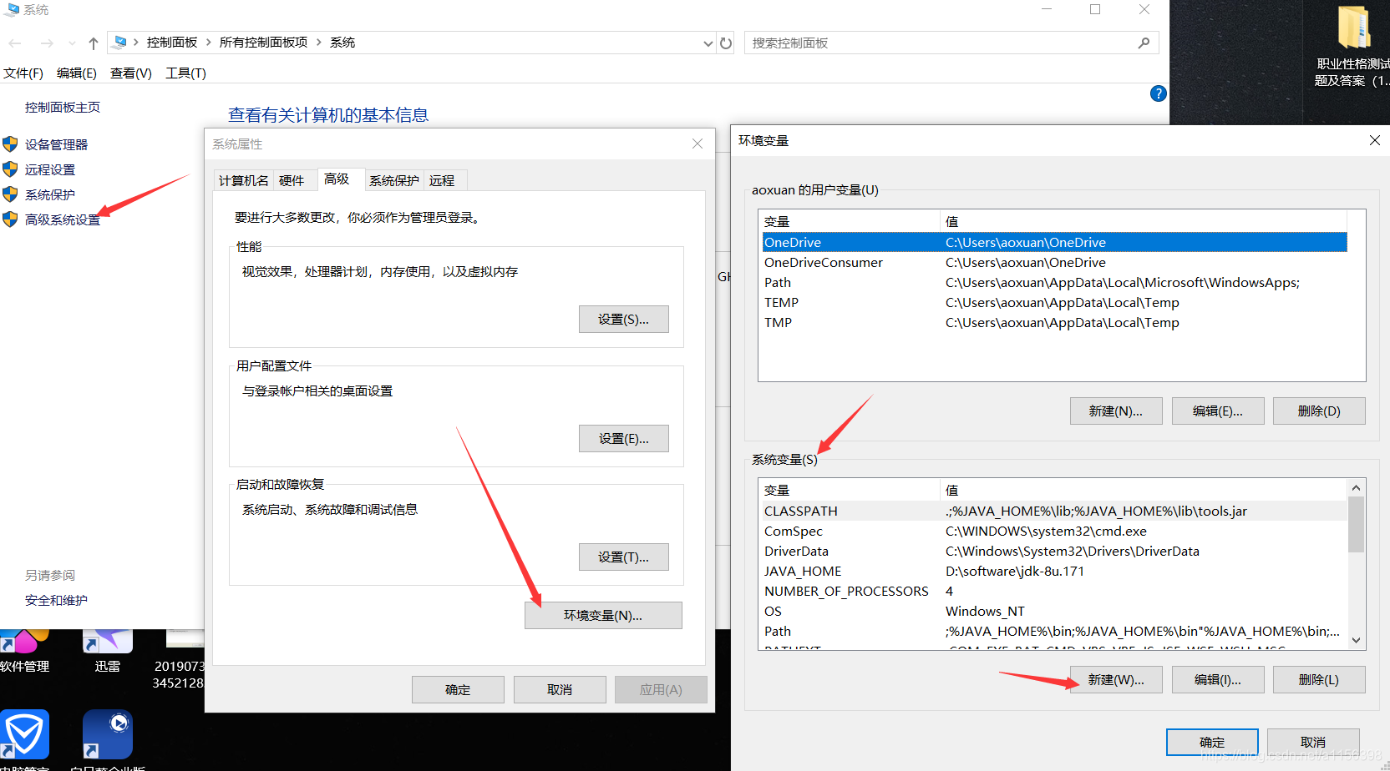This screenshot has width=1390, height=771.
Task: Open the 系统保护 link in sidebar
Action: coord(50,194)
